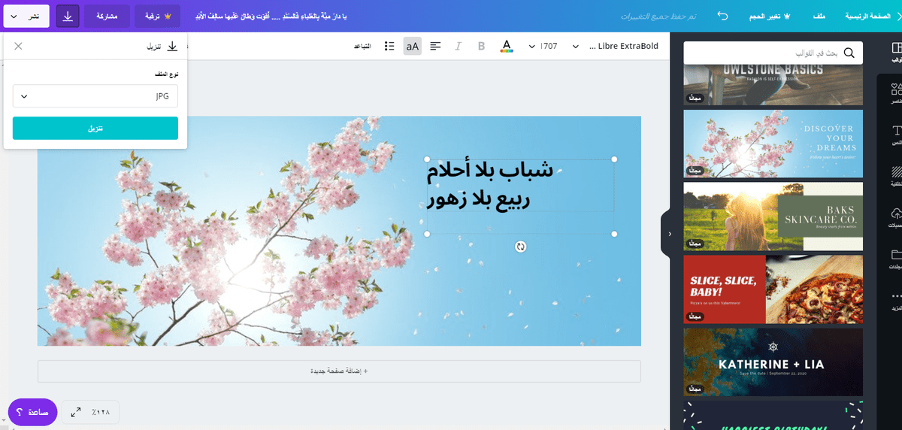
Task: Click the text alignment icon
Action: (x=435, y=47)
